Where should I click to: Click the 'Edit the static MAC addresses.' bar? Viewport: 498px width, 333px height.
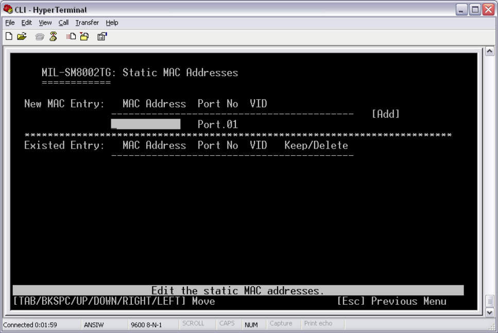pos(238,290)
